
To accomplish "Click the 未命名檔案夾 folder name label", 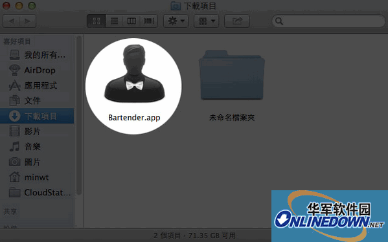I will click(232, 117).
